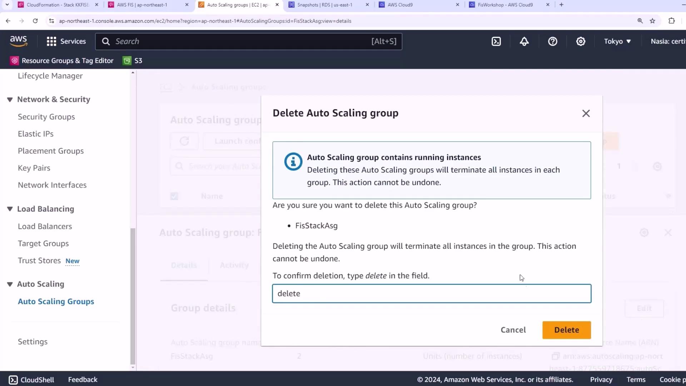Confirm with the orange Delete button

[x=566, y=330]
